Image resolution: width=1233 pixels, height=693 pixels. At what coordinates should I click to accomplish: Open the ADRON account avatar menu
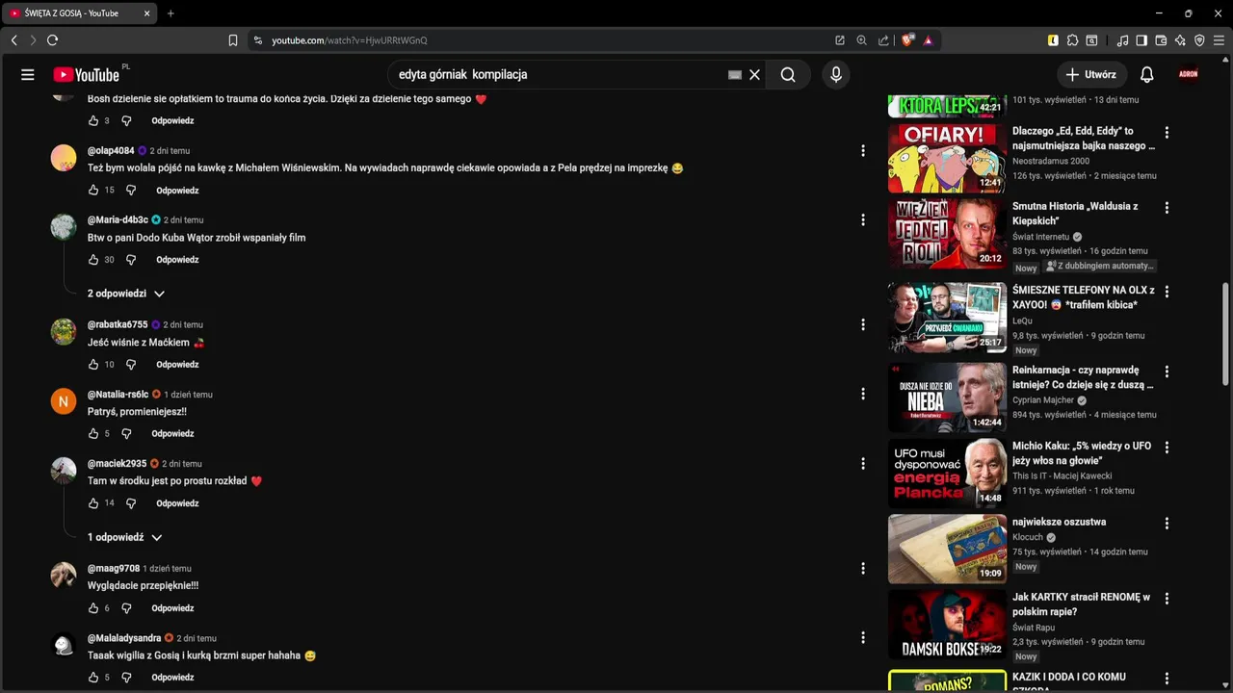(1189, 74)
